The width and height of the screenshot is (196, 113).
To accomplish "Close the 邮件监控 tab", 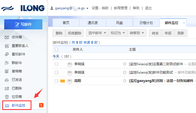I will (x=184, y=23).
